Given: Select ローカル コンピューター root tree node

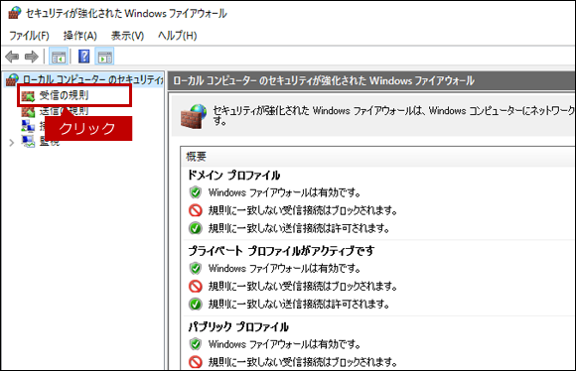Looking at the screenshot, I should [93, 79].
